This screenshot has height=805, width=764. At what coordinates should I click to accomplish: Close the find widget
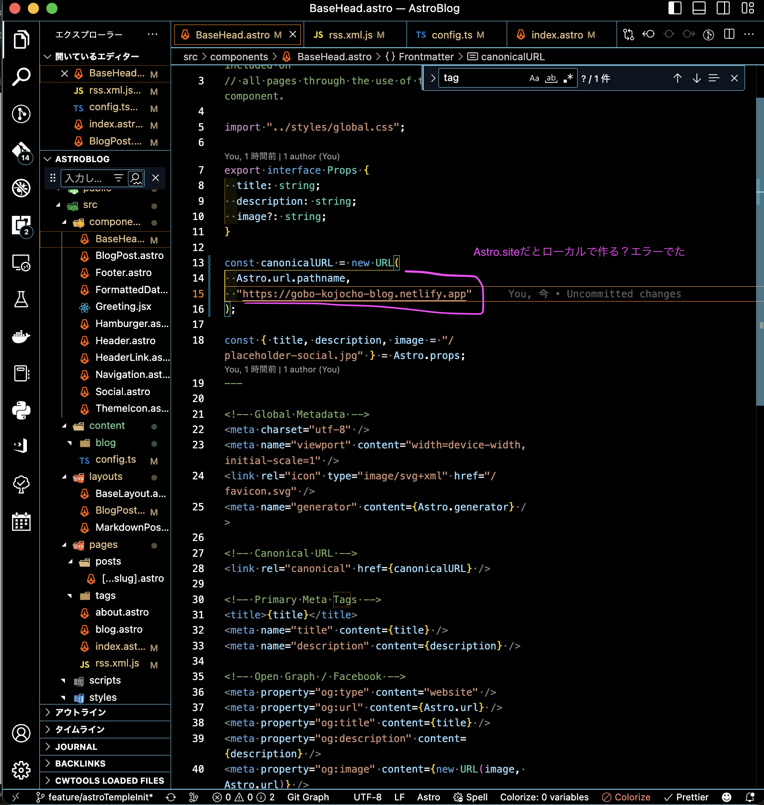734,78
